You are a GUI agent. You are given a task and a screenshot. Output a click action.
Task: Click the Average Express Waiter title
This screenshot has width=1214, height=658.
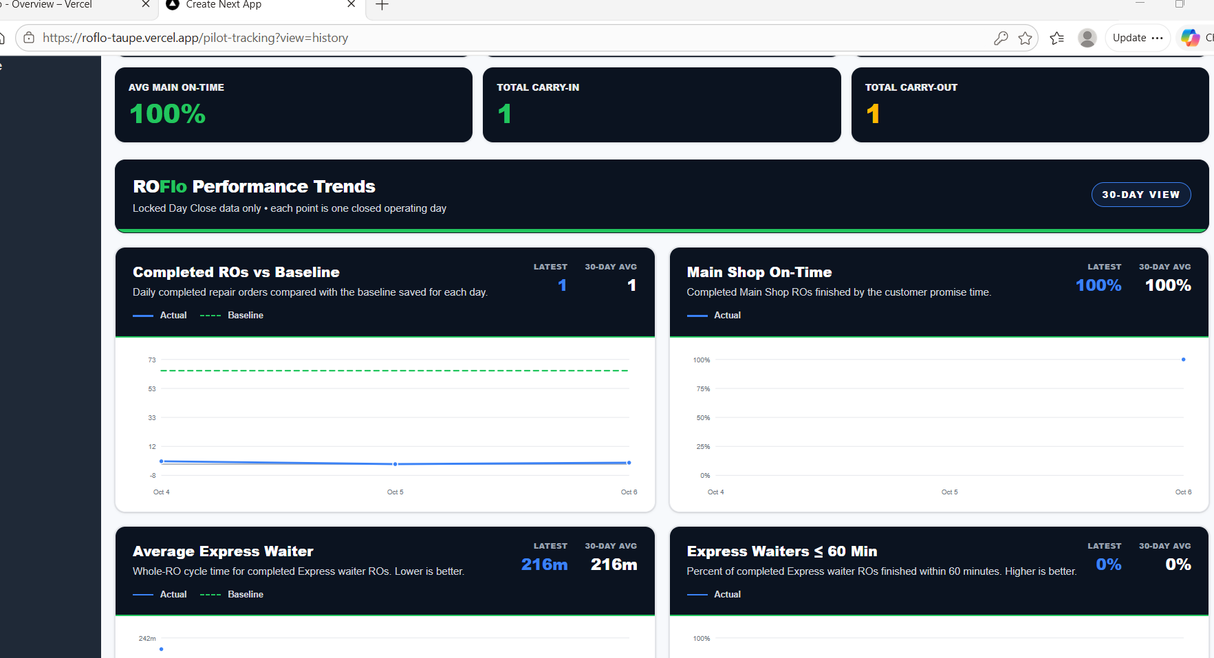223,551
